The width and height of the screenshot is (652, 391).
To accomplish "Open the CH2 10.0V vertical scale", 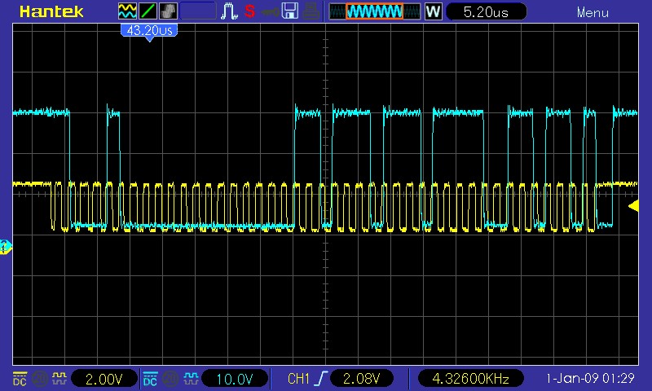I will [235, 379].
